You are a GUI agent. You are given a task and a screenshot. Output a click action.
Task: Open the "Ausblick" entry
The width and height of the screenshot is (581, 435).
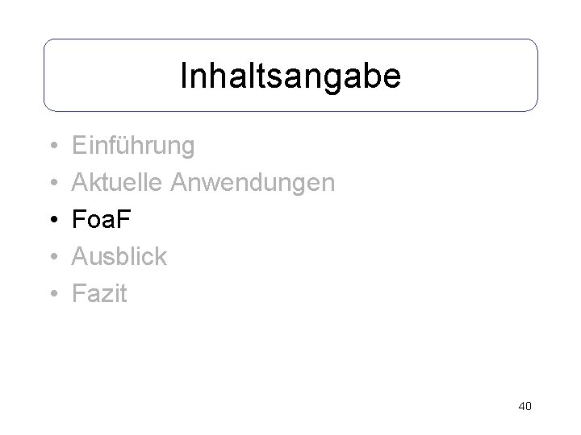pos(119,257)
